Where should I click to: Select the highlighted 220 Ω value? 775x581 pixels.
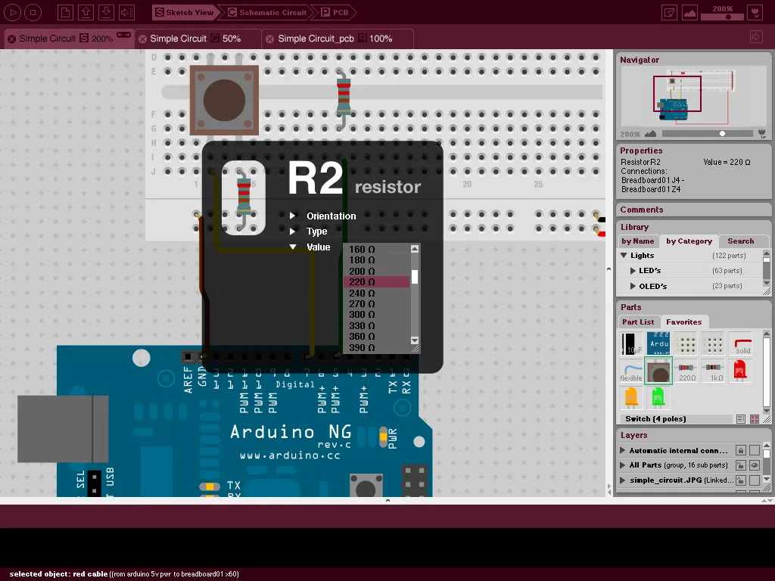pyautogui.click(x=376, y=282)
